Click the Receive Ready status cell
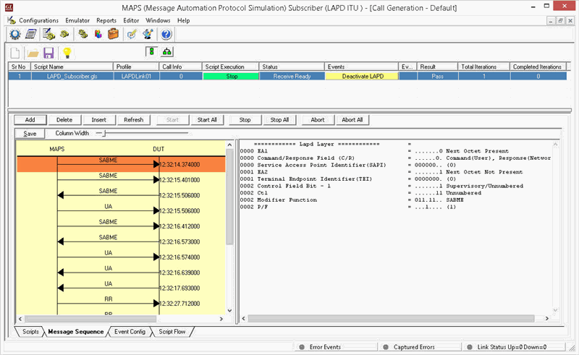579x355 pixels. tap(292, 76)
